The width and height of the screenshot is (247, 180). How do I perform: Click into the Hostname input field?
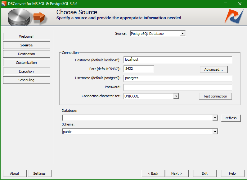coord(178,60)
